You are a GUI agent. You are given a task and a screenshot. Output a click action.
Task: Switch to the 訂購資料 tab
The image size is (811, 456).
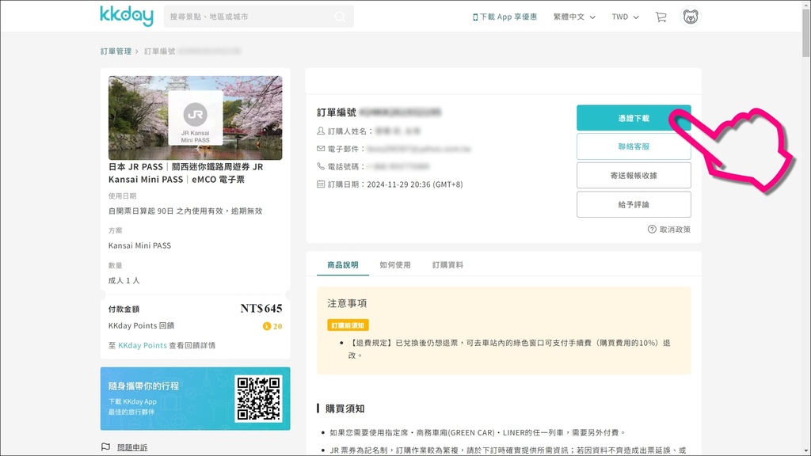pyautogui.click(x=448, y=264)
